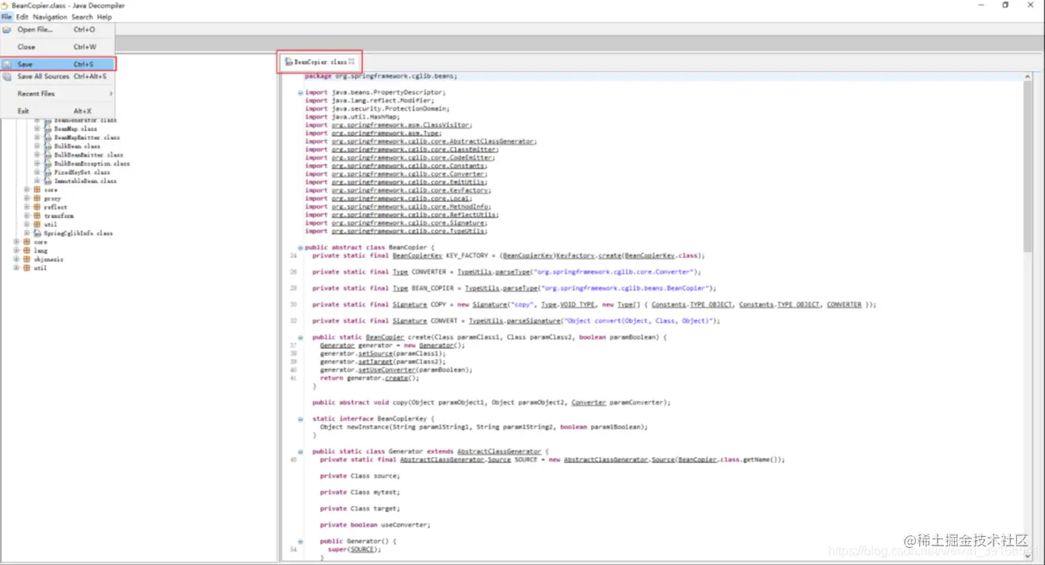
Task: Click the BulkBeanException.class file icon
Action: pos(47,163)
